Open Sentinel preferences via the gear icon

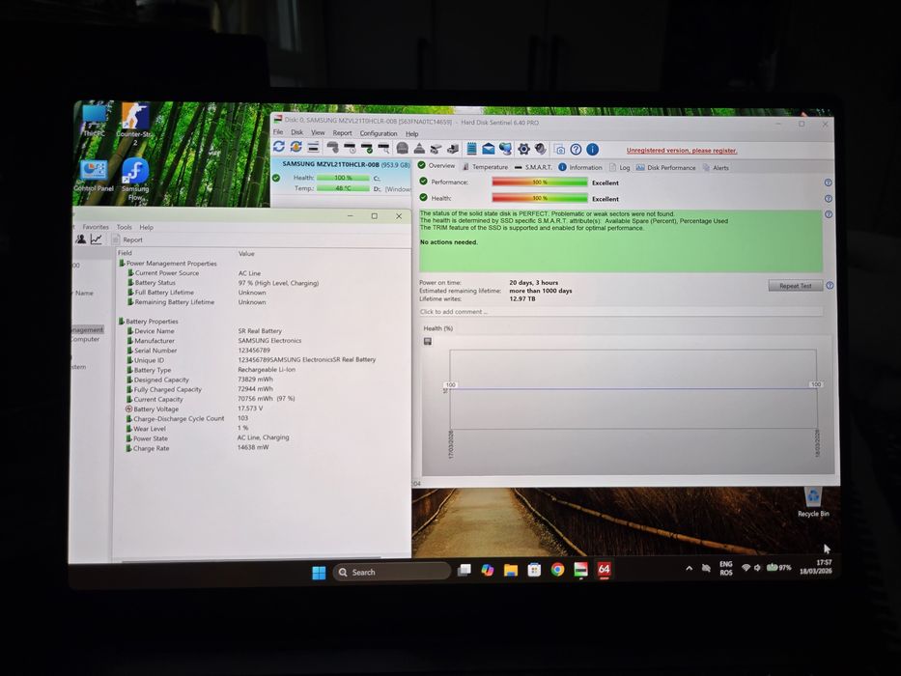[x=523, y=150]
